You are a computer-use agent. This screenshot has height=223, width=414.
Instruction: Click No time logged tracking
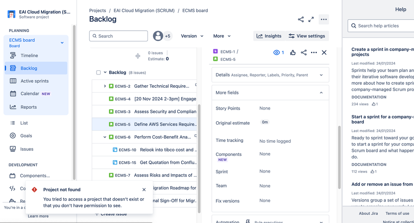275,141
